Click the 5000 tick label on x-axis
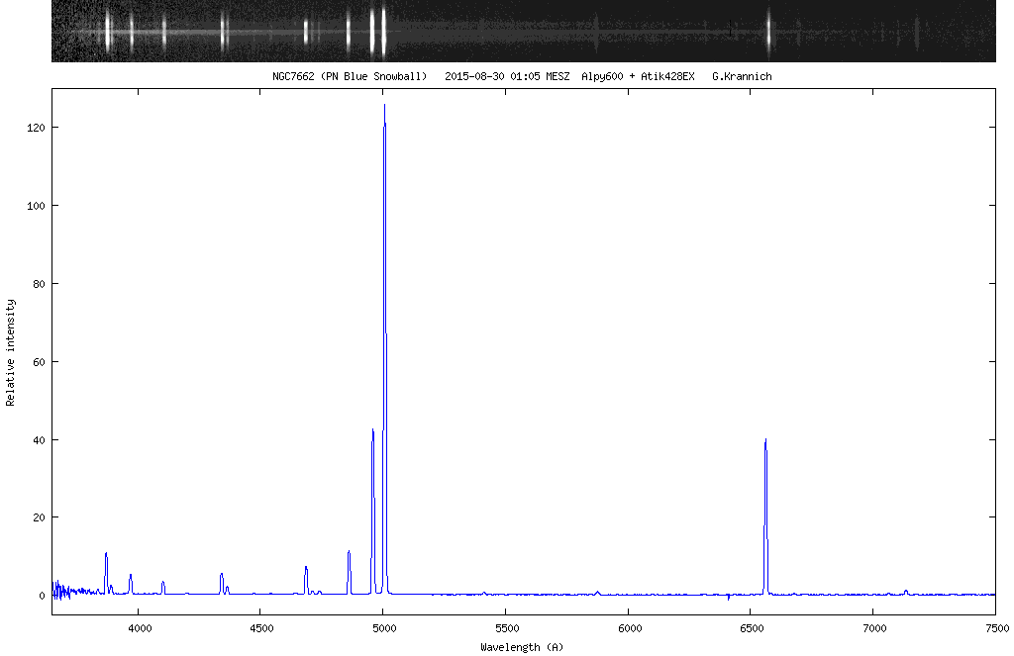 click(383, 627)
